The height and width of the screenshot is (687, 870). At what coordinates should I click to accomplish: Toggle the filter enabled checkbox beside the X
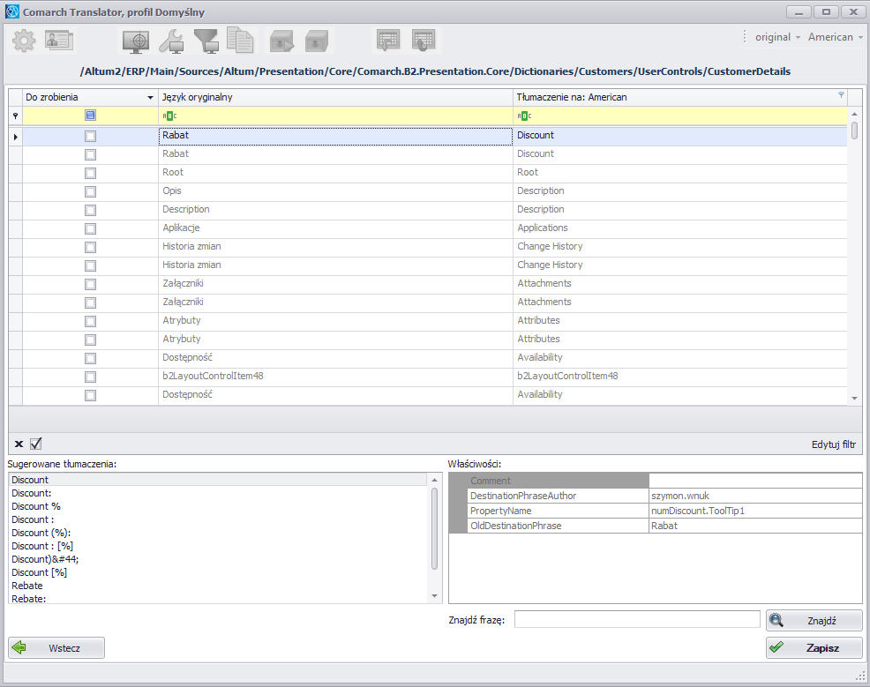(x=36, y=444)
